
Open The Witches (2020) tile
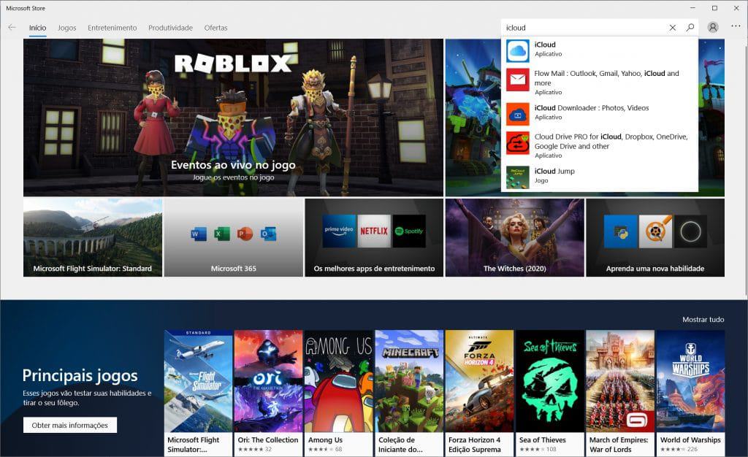click(x=515, y=237)
